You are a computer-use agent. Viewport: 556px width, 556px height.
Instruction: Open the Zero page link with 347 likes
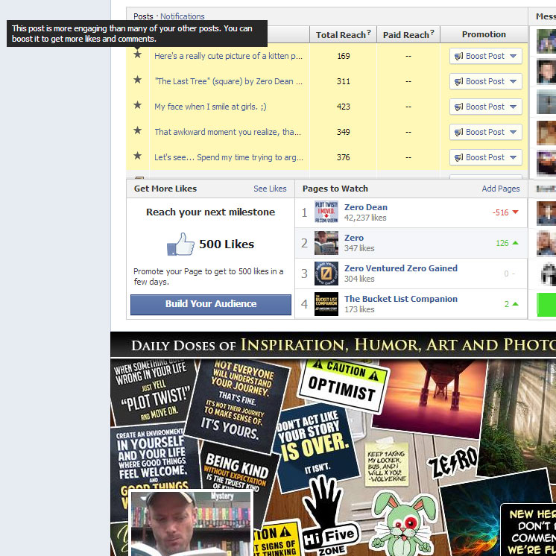354,238
